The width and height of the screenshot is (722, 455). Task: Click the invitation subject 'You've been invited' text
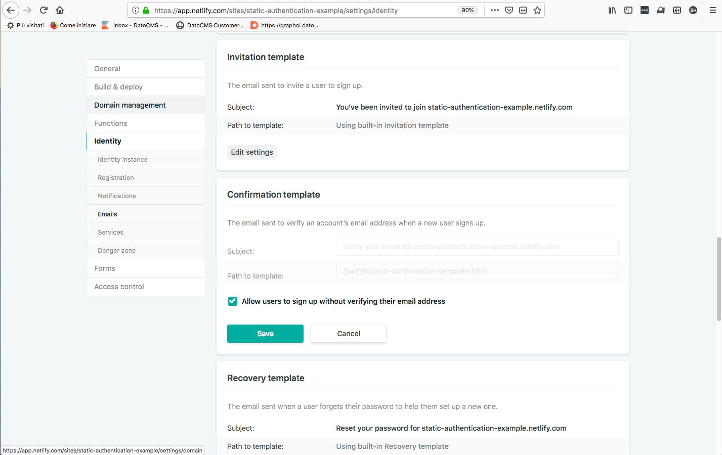[454, 107]
